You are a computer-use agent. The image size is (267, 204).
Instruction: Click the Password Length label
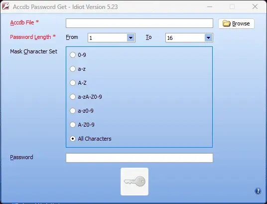point(33,37)
